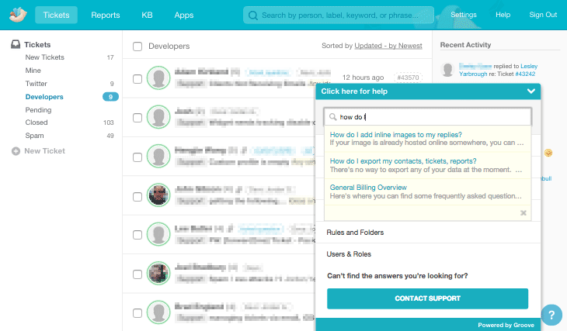Click the Recent Activity user avatar
567x331 pixels.
coord(448,71)
